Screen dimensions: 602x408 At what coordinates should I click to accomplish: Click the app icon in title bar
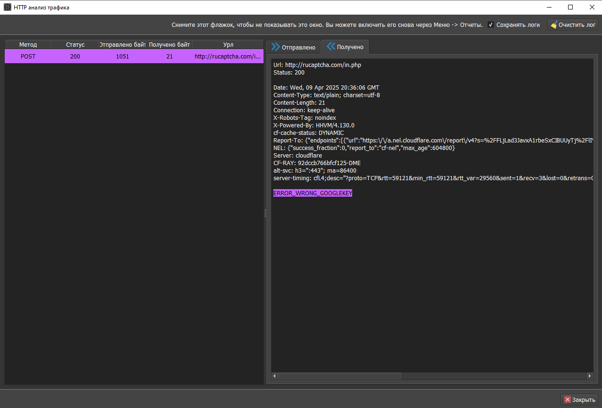pos(8,7)
